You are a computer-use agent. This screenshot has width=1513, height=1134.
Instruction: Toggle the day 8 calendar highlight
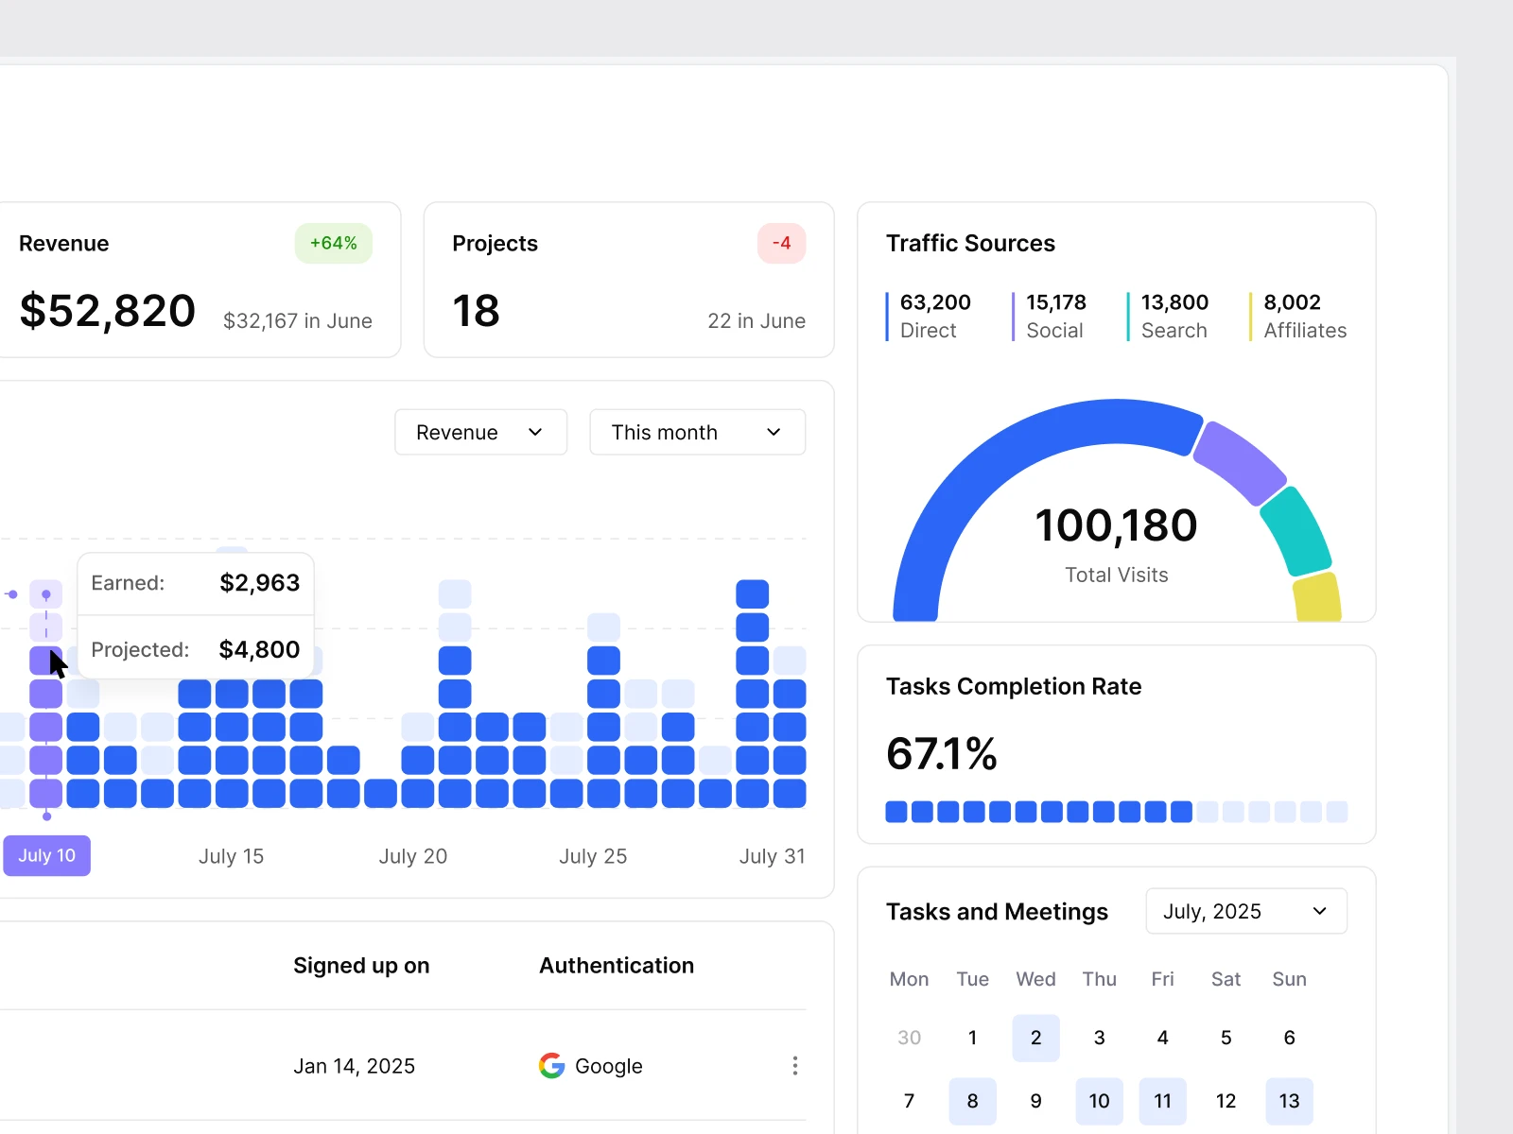(x=972, y=1101)
